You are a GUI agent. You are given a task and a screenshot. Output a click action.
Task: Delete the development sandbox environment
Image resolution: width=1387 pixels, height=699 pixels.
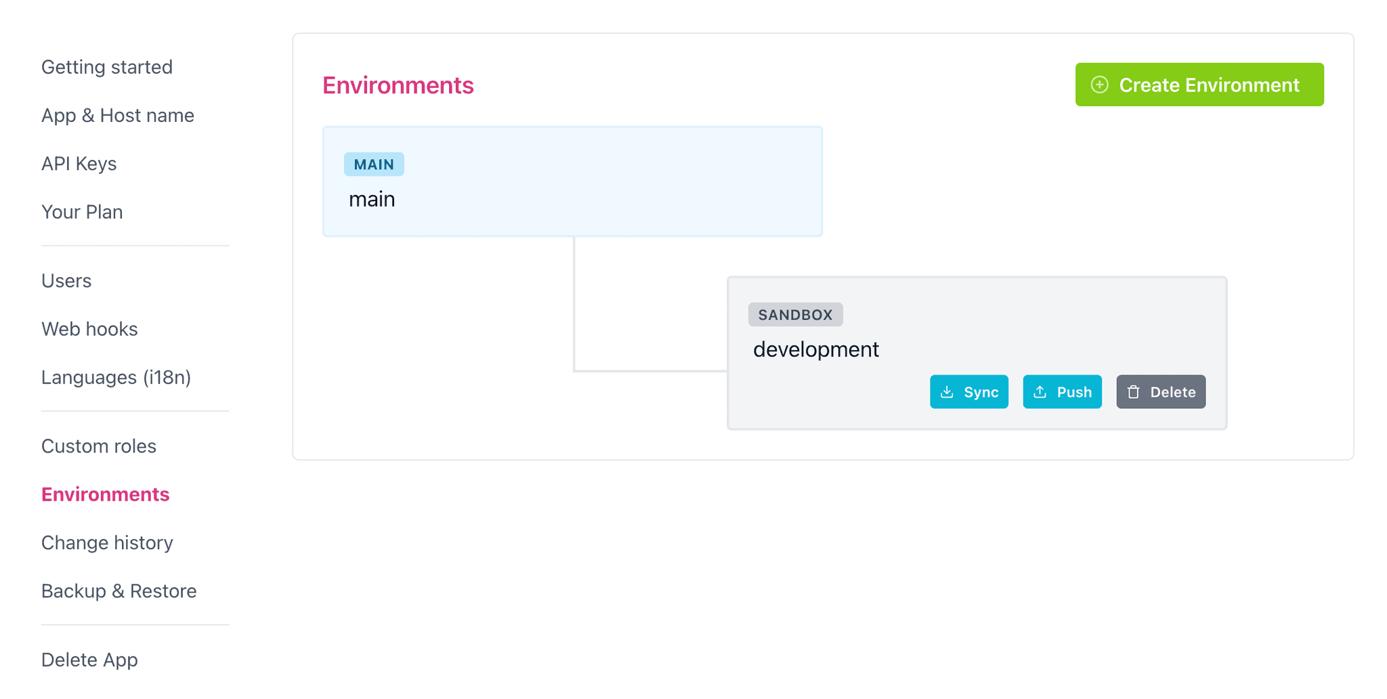pos(1161,392)
